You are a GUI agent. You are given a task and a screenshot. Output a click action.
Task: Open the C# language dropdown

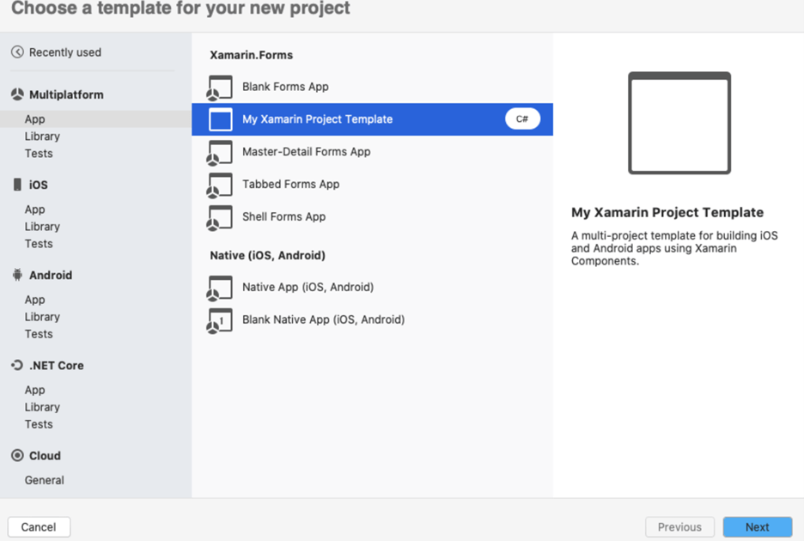click(x=522, y=119)
